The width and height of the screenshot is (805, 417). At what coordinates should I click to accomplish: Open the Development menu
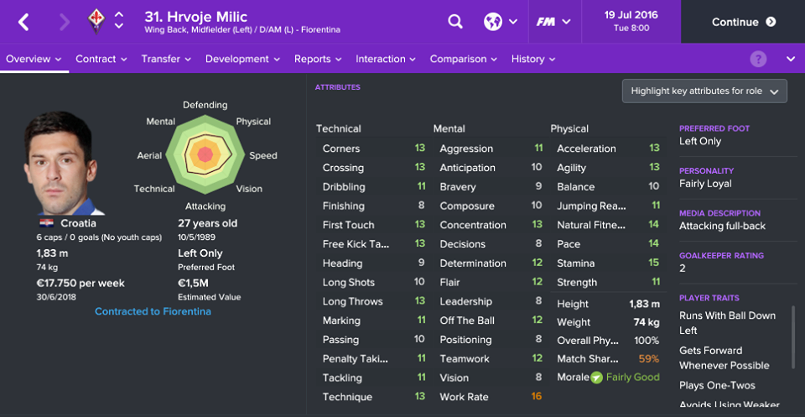coord(243,59)
